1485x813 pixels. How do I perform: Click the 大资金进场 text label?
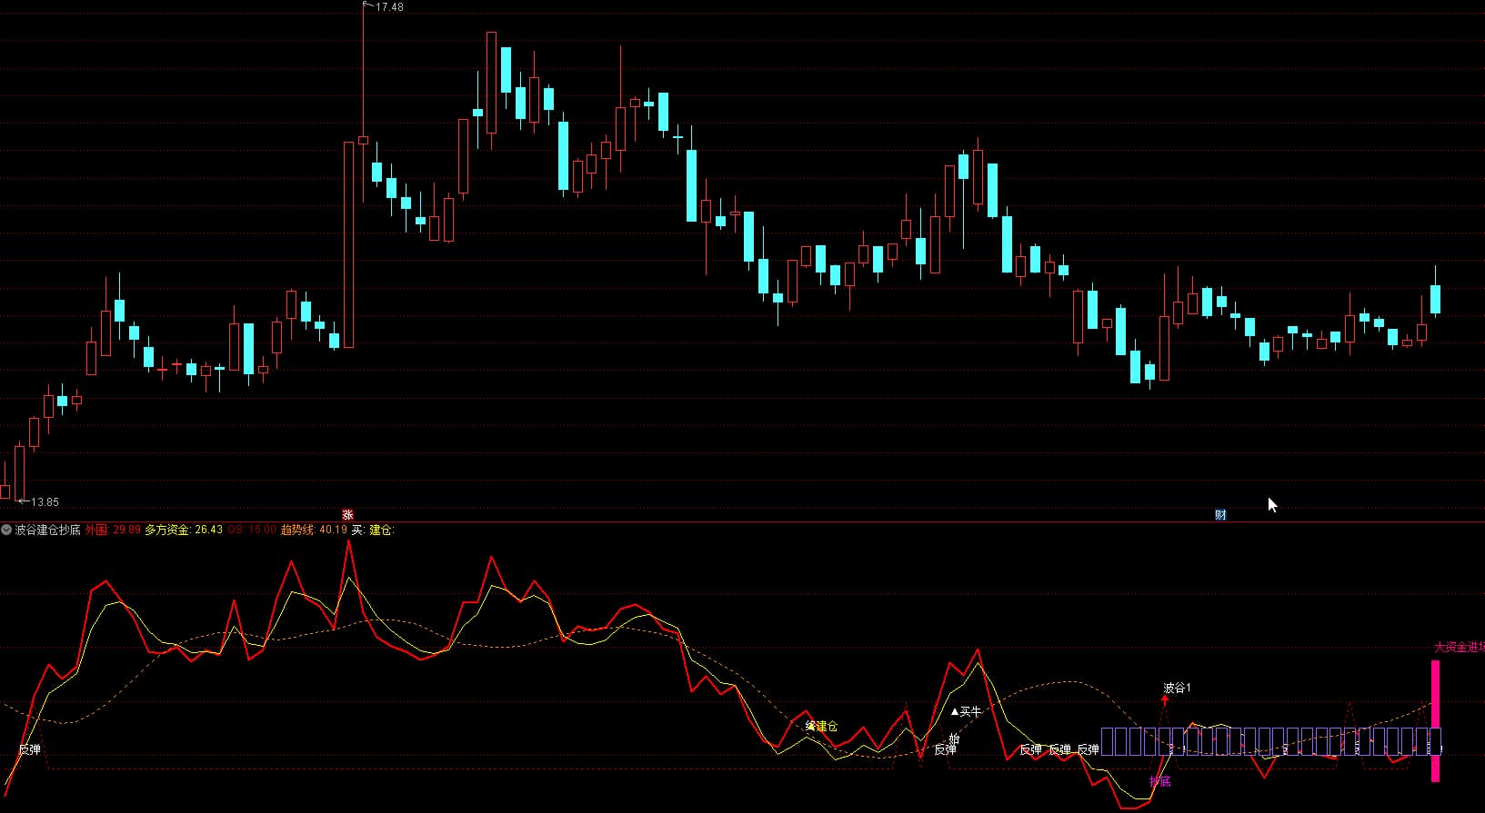click(1459, 648)
